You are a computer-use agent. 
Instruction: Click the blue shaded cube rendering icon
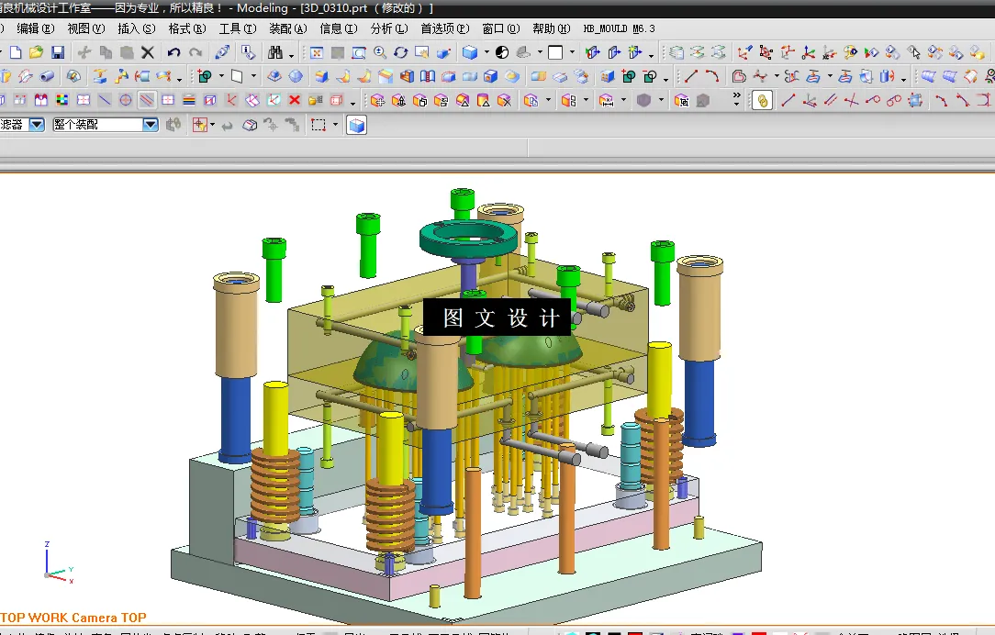[x=470, y=52]
